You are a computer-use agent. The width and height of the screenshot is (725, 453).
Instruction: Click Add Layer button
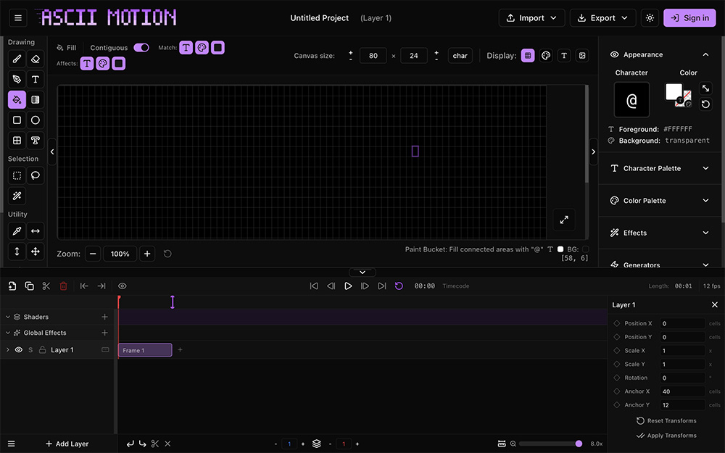coord(67,444)
